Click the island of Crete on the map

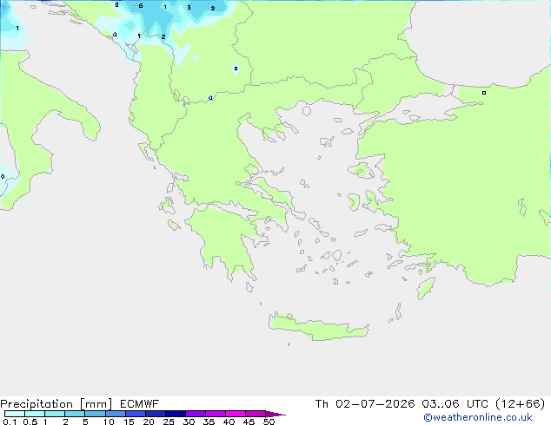click(318, 328)
